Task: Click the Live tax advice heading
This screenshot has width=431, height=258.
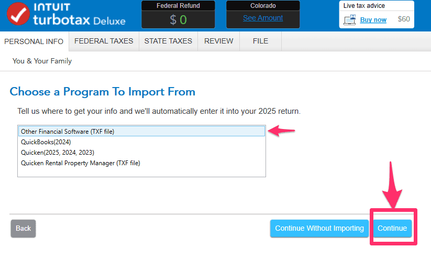Action: coord(364,6)
